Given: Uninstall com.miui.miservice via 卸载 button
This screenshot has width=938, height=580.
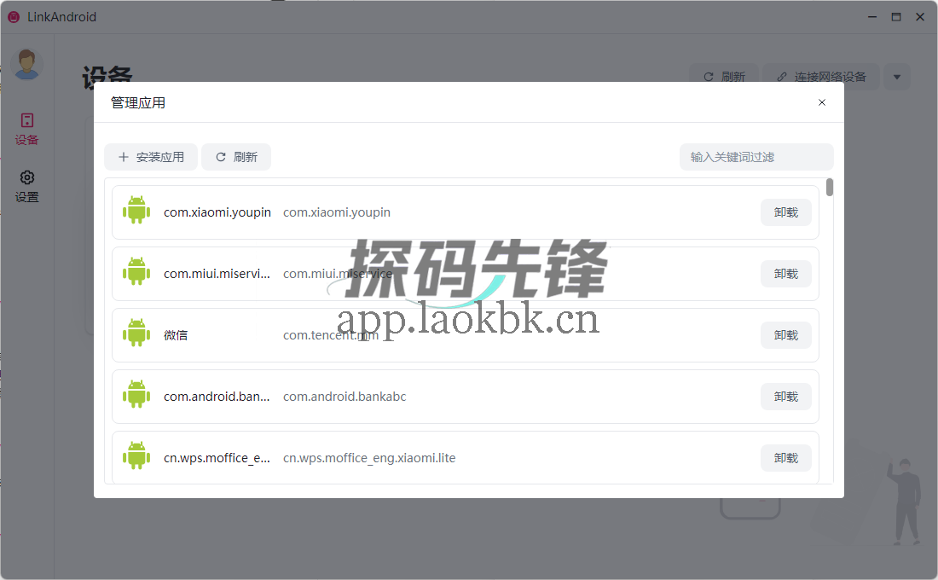Looking at the screenshot, I should click(786, 274).
